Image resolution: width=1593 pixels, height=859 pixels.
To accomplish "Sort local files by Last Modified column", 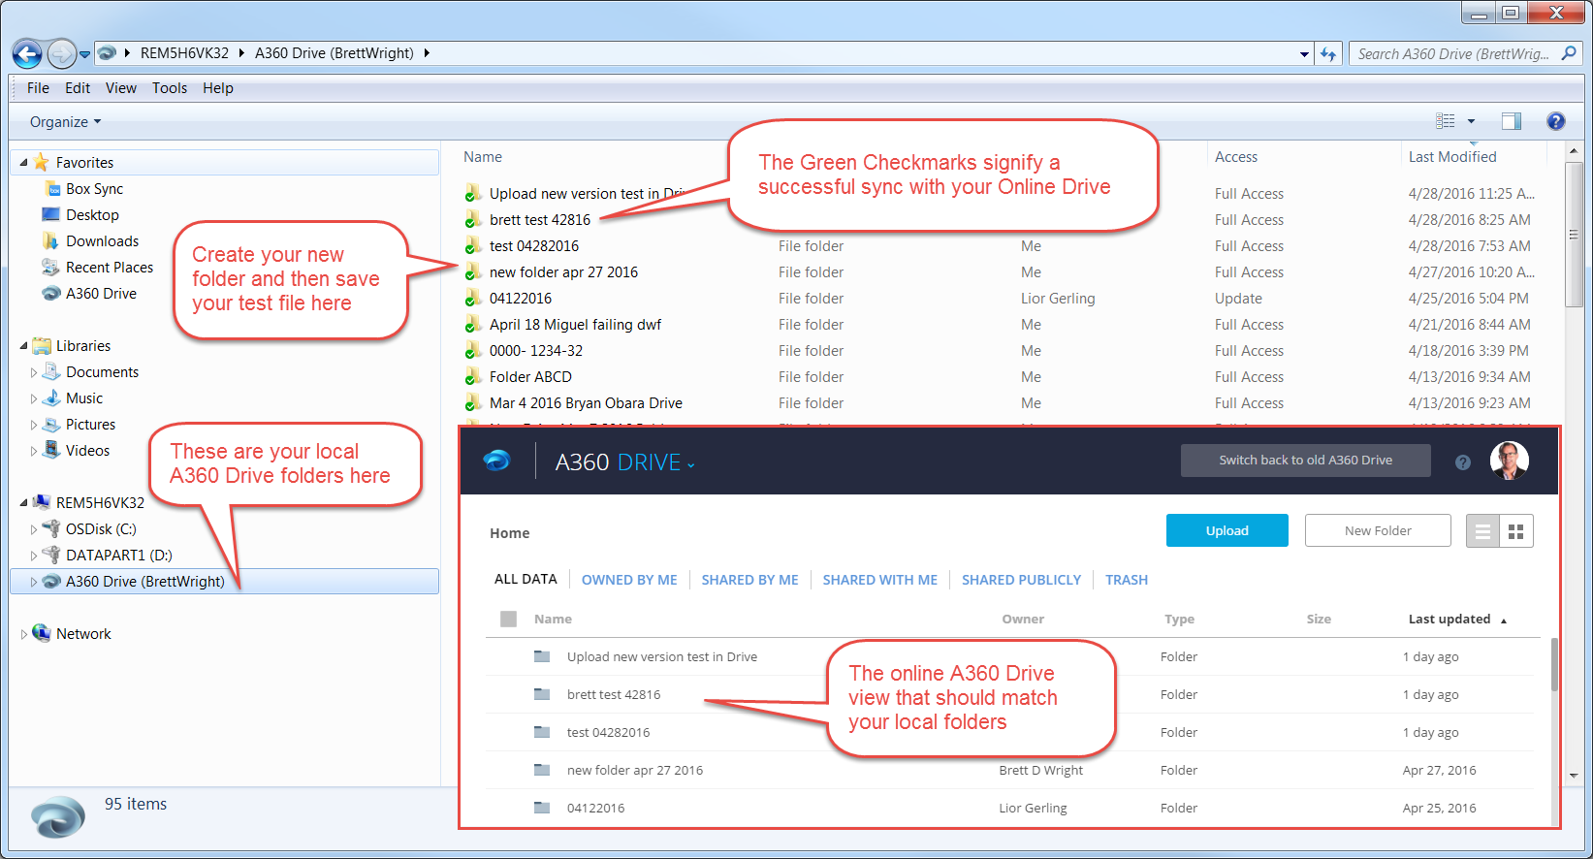I will pyautogui.click(x=1452, y=157).
